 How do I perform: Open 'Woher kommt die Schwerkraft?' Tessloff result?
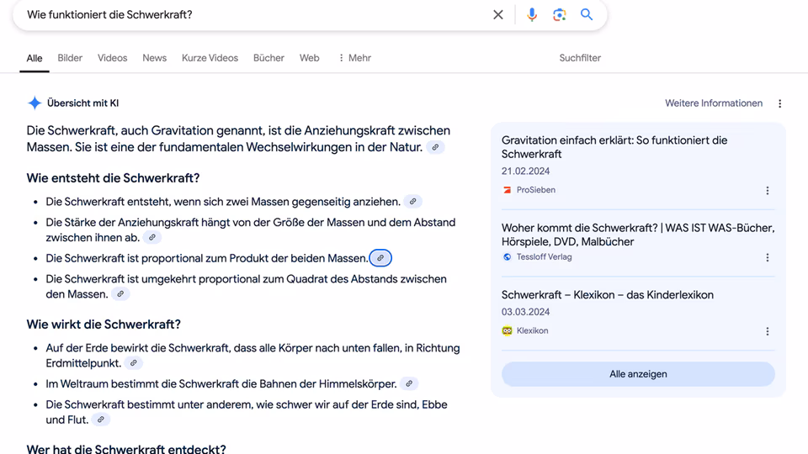click(638, 235)
